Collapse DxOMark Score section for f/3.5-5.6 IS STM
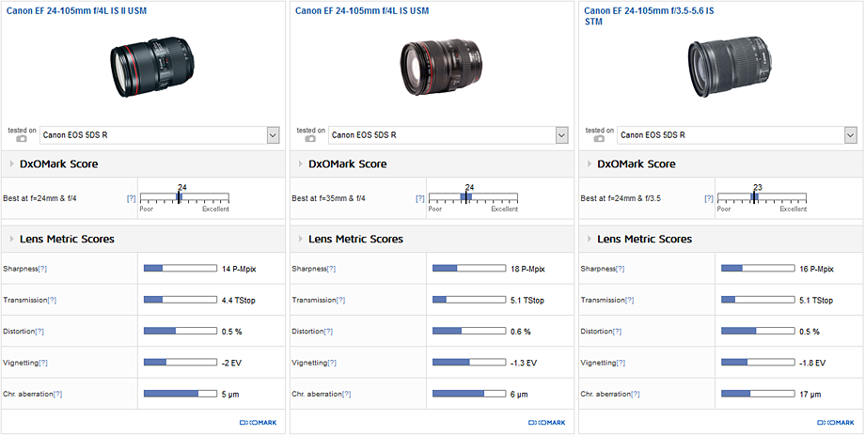 [x=590, y=163]
